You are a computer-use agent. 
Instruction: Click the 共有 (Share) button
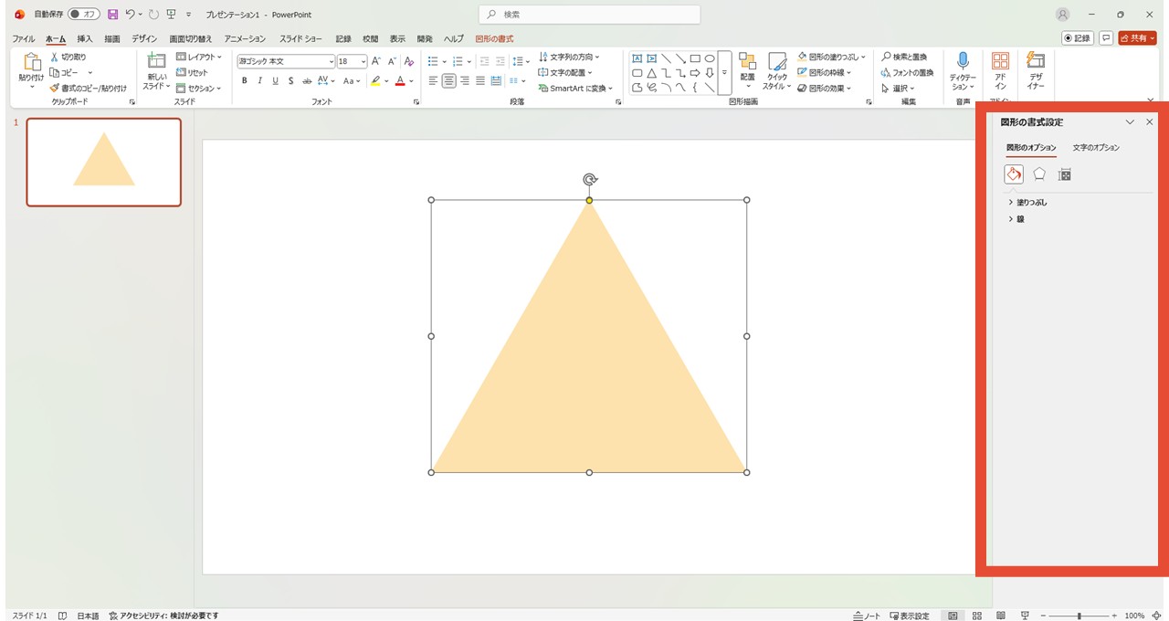[1137, 38]
